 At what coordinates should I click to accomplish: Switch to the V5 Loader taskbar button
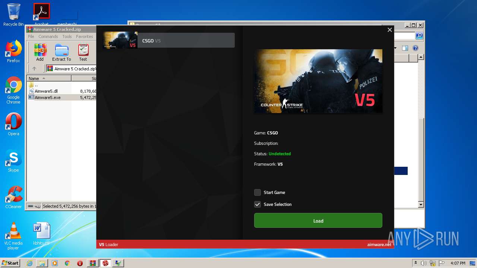tap(105, 263)
